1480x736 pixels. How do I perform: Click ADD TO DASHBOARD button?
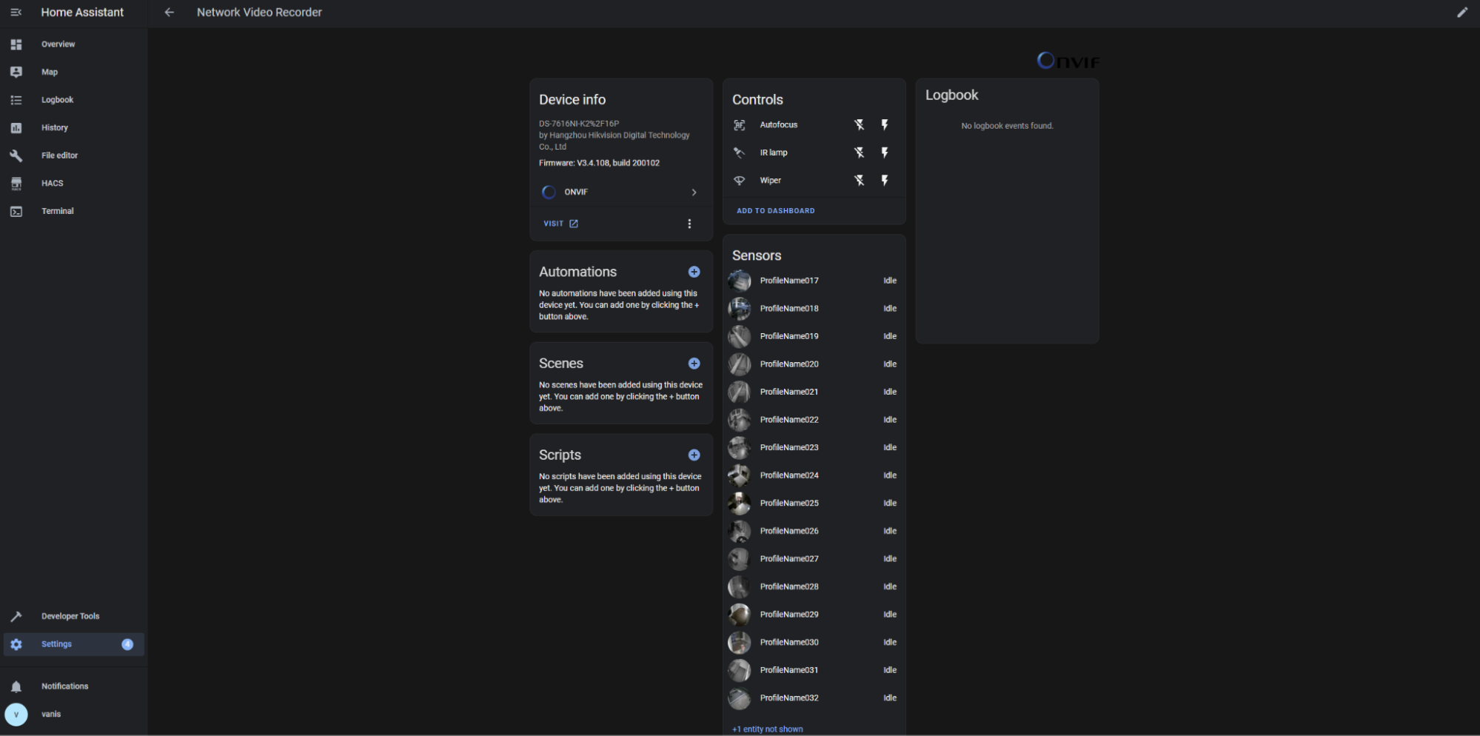click(775, 211)
